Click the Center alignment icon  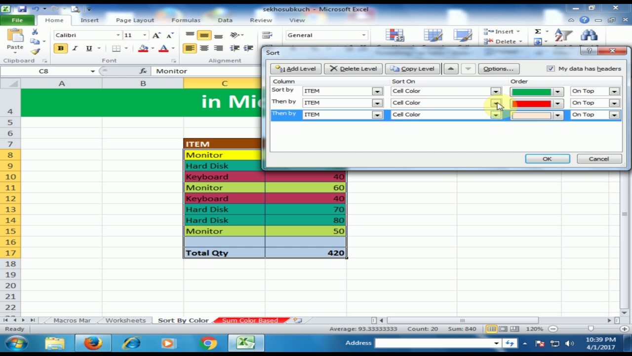204,48
